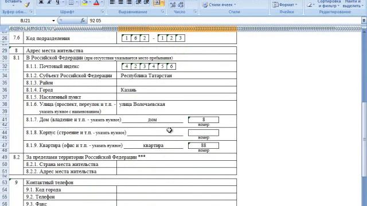Click the 9.1. Код города label
This screenshot has width=367, height=206.
tap(44, 189)
